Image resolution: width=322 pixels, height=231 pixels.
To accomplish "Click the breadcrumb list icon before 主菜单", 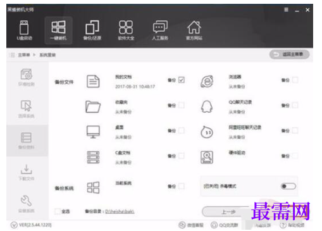I will (12, 55).
